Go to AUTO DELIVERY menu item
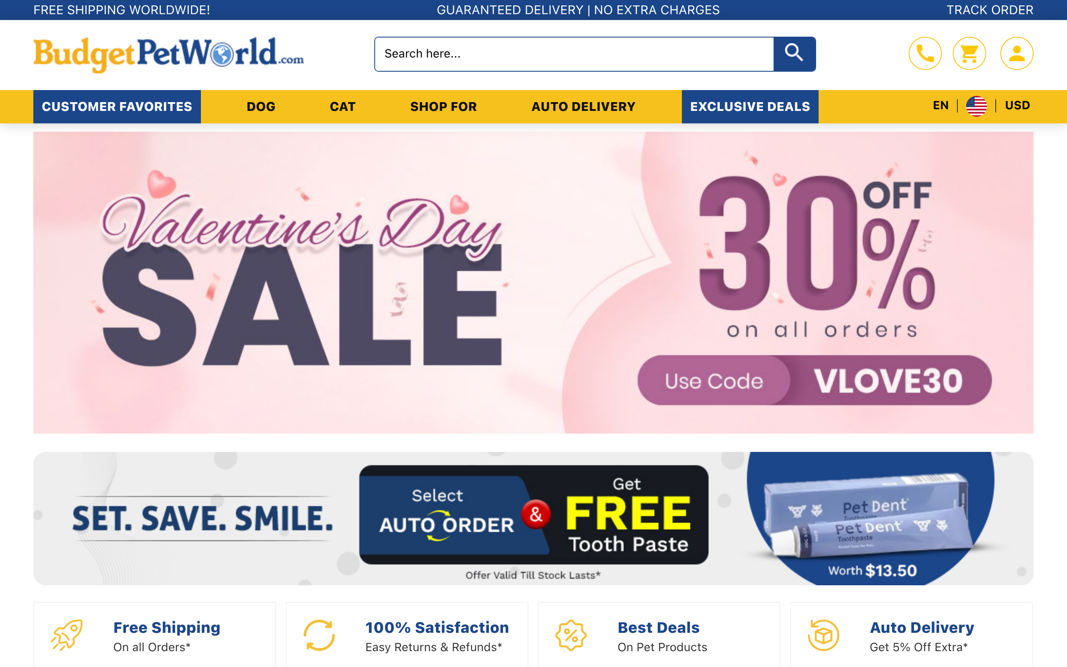 click(x=584, y=107)
